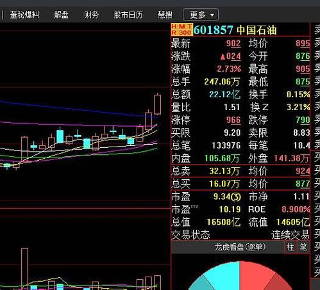This screenshot has width=320, height=290.
Task: Click the 今开 value 876
Action: pos(303,56)
